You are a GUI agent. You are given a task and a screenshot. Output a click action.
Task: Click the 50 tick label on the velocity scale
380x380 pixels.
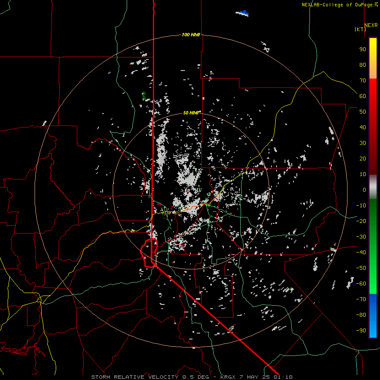pyautogui.click(x=363, y=112)
